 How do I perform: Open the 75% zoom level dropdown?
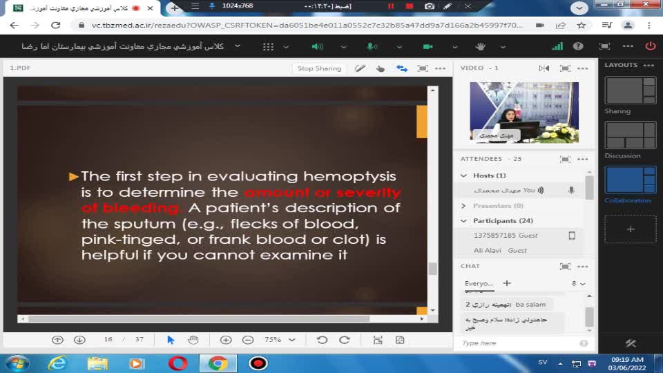point(280,340)
